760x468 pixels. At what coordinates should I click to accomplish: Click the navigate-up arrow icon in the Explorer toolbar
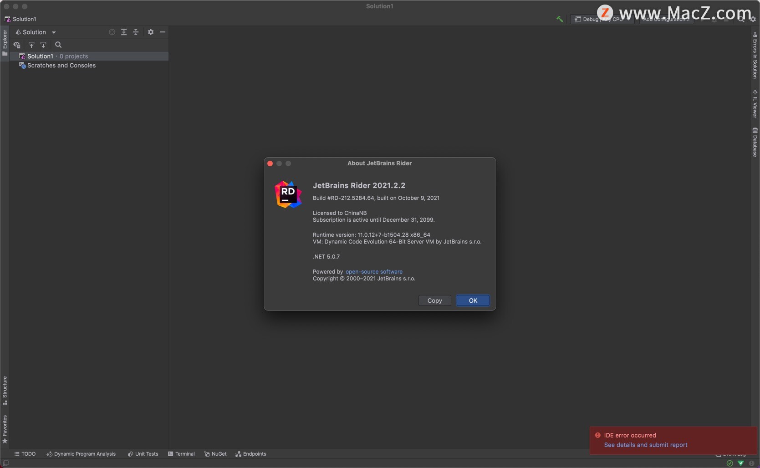tap(31, 45)
